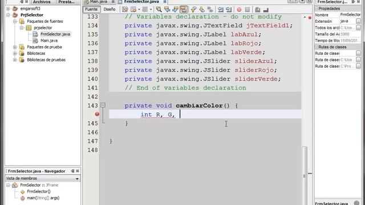Click the Nombre value FrmSelector field
The height and width of the screenshot is (205, 365).
pos(350,15)
